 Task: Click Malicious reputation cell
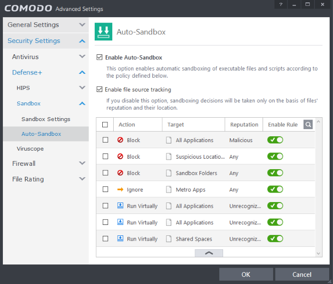coord(241,140)
